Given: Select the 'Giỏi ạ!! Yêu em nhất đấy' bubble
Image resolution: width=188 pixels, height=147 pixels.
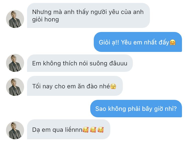Looking at the screenshot, I should coord(138,42).
